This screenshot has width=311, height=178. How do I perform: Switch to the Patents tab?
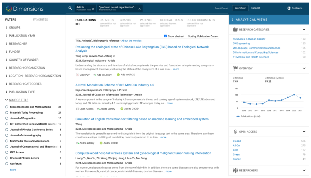coord(146,20)
